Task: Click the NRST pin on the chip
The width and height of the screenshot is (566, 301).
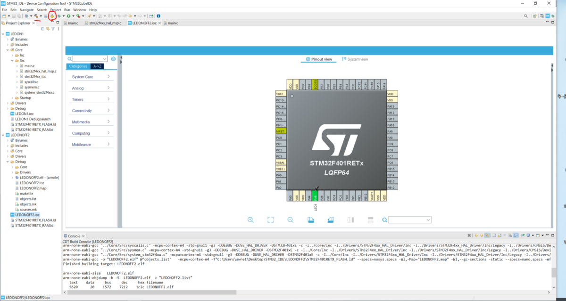Action: [x=280, y=131]
